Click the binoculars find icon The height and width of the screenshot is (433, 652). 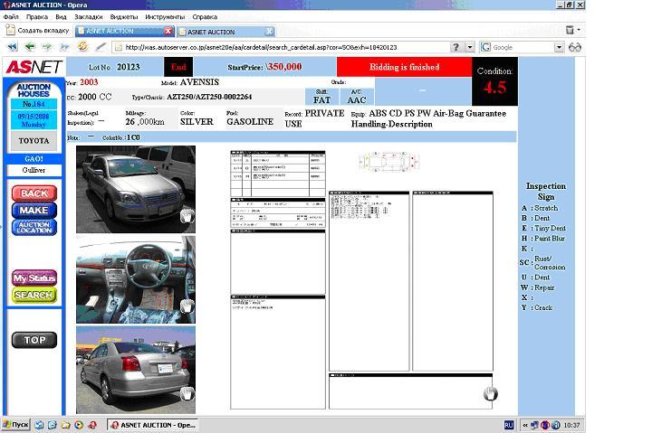(575, 47)
